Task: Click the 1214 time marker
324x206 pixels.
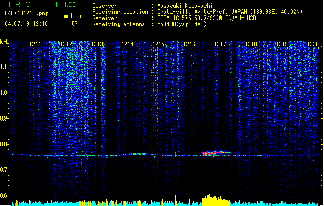Action: (128, 44)
